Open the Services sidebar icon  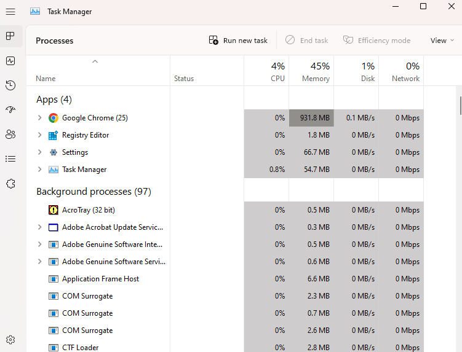point(10,184)
